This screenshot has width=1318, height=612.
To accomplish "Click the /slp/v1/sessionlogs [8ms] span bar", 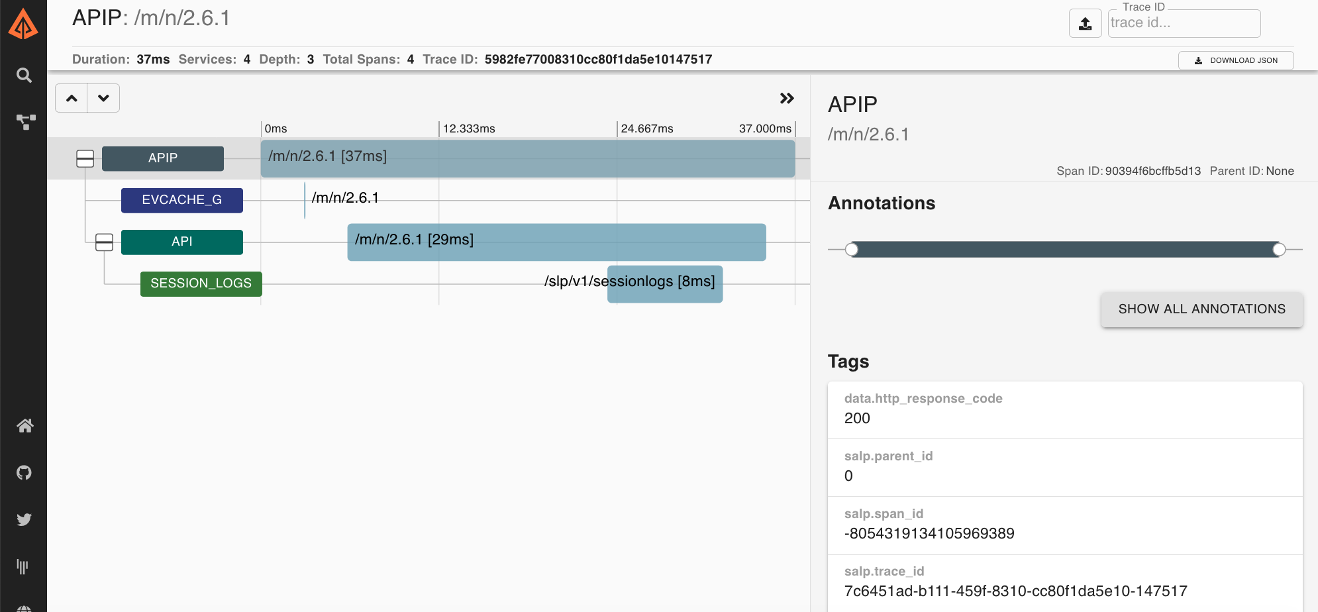I will coord(665,284).
